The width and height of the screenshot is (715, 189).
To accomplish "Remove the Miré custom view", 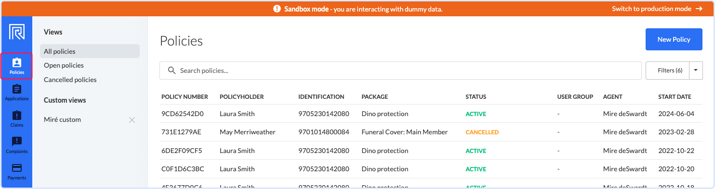I will (132, 120).
